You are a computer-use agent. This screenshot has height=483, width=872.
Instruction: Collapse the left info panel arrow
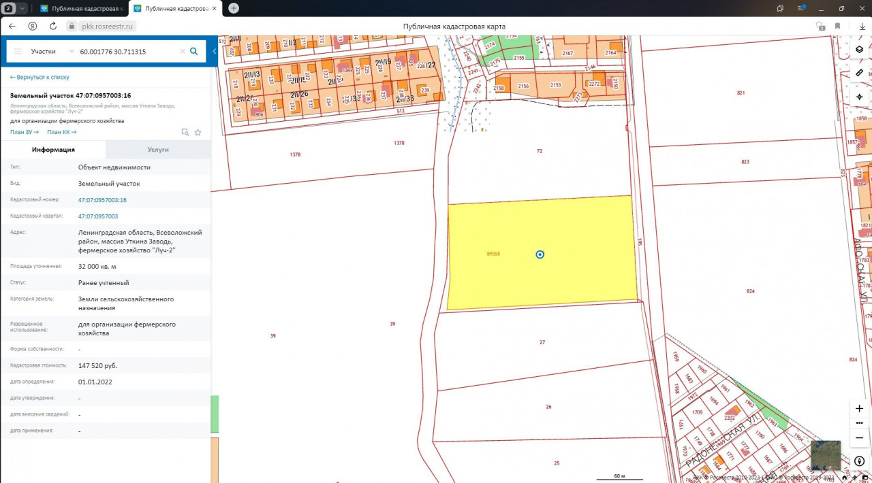[x=214, y=51]
